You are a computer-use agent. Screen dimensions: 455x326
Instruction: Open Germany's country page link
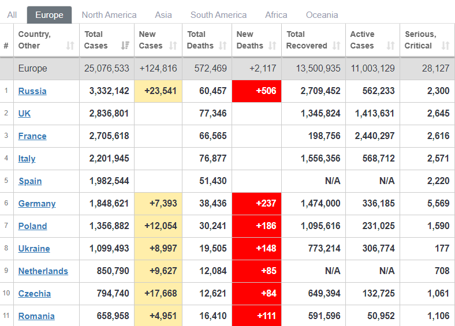tap(37, 204)
